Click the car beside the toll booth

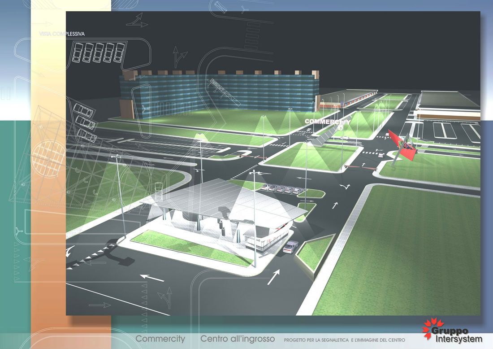click(291, 246)
